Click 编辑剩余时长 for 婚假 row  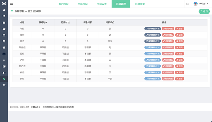(152, 54)
